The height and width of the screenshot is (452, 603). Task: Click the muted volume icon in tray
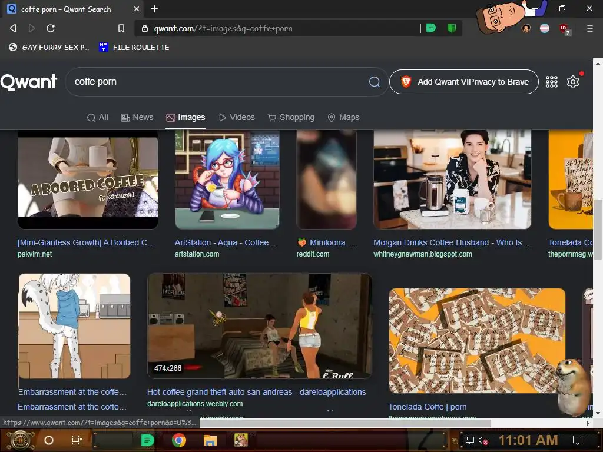[483, 440]
